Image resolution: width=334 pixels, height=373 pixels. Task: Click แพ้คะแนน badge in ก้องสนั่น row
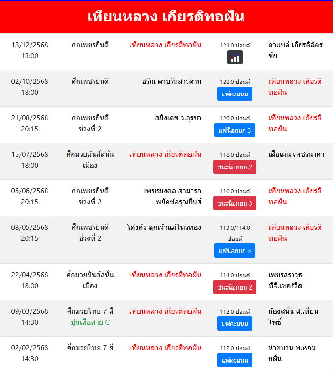click(235, 324)
